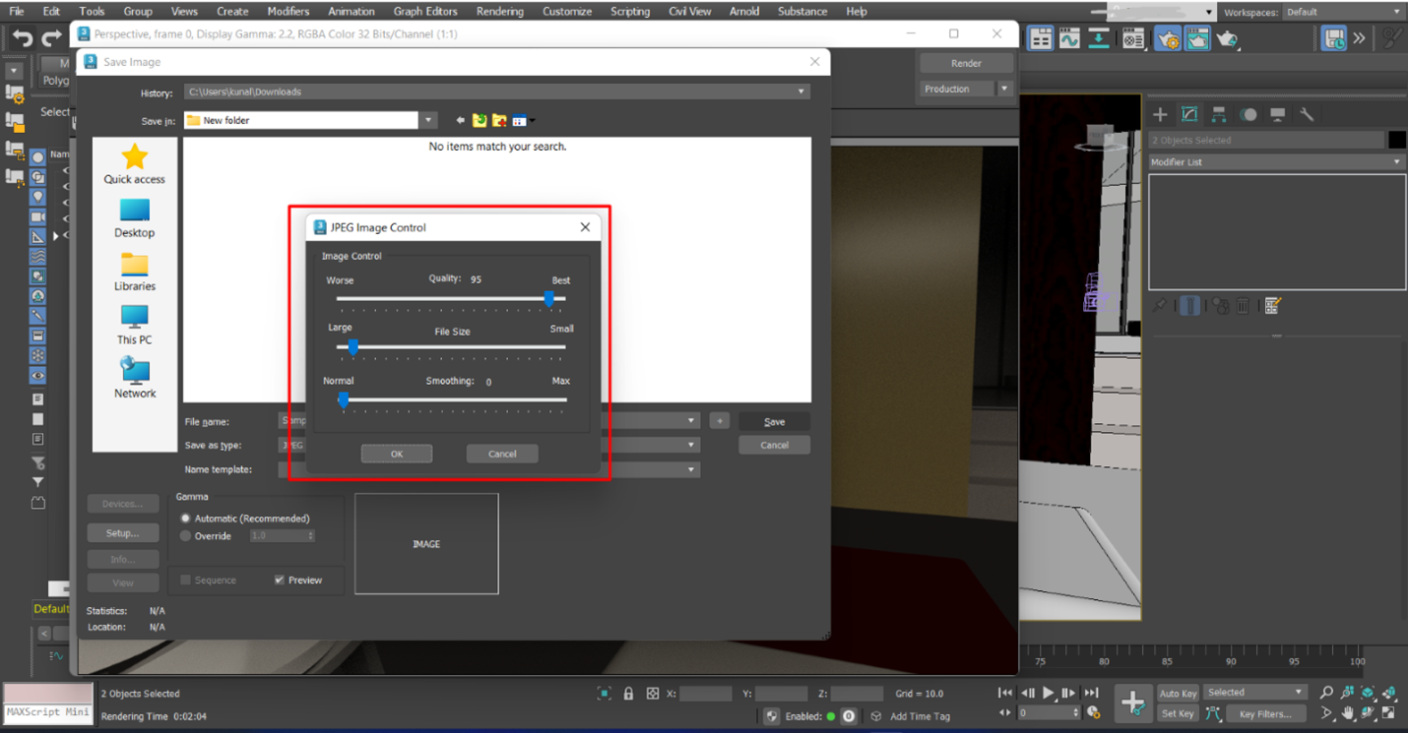This screenshot has height=733, width=1408.
Task: Open the Animation menu
Action: 350,11
